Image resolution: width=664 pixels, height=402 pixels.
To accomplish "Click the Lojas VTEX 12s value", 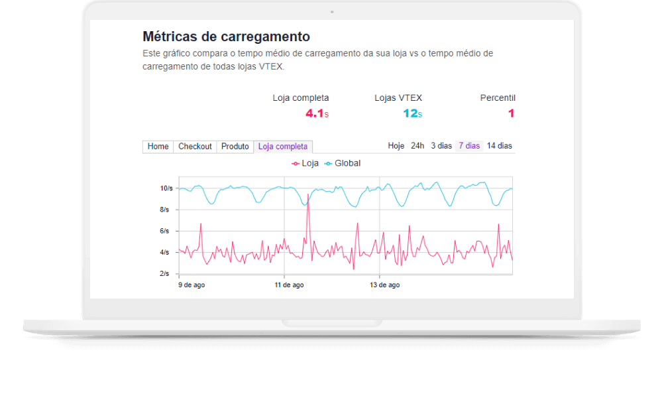I will click(x=412, y=113).
